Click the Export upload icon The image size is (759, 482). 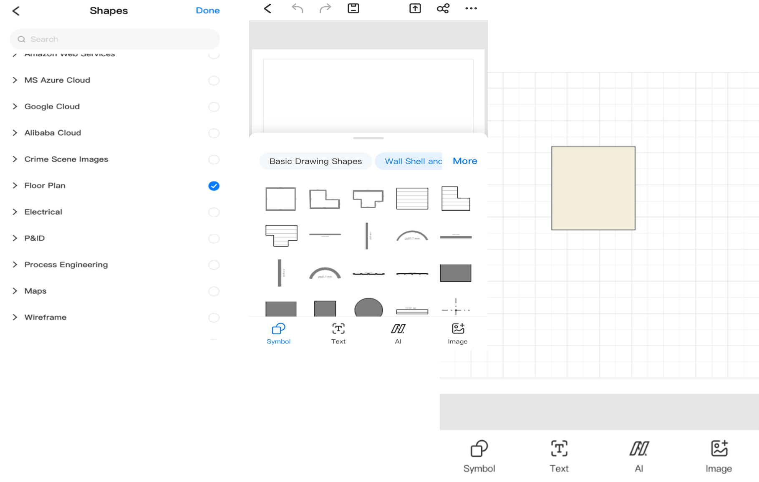click(415, 8)
